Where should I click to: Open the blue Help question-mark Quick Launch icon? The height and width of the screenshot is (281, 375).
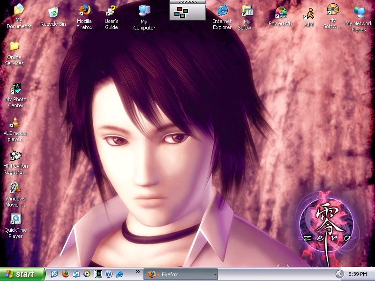[x=109, y=274]
